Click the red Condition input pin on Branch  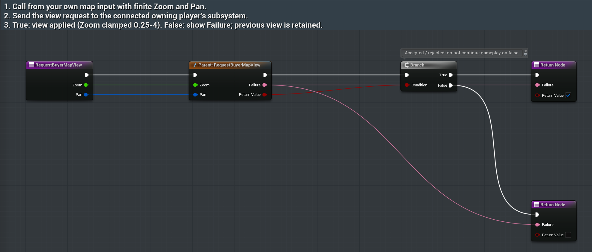tap(407, 85)
